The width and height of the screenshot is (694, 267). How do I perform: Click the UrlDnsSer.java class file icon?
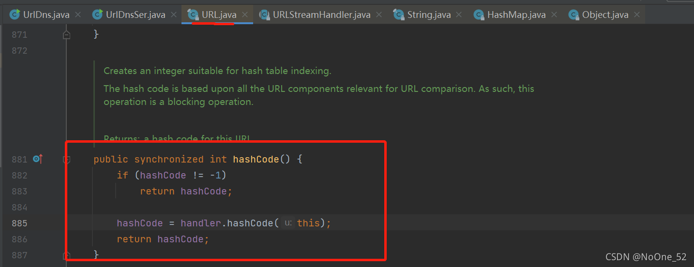click(98, 15)
